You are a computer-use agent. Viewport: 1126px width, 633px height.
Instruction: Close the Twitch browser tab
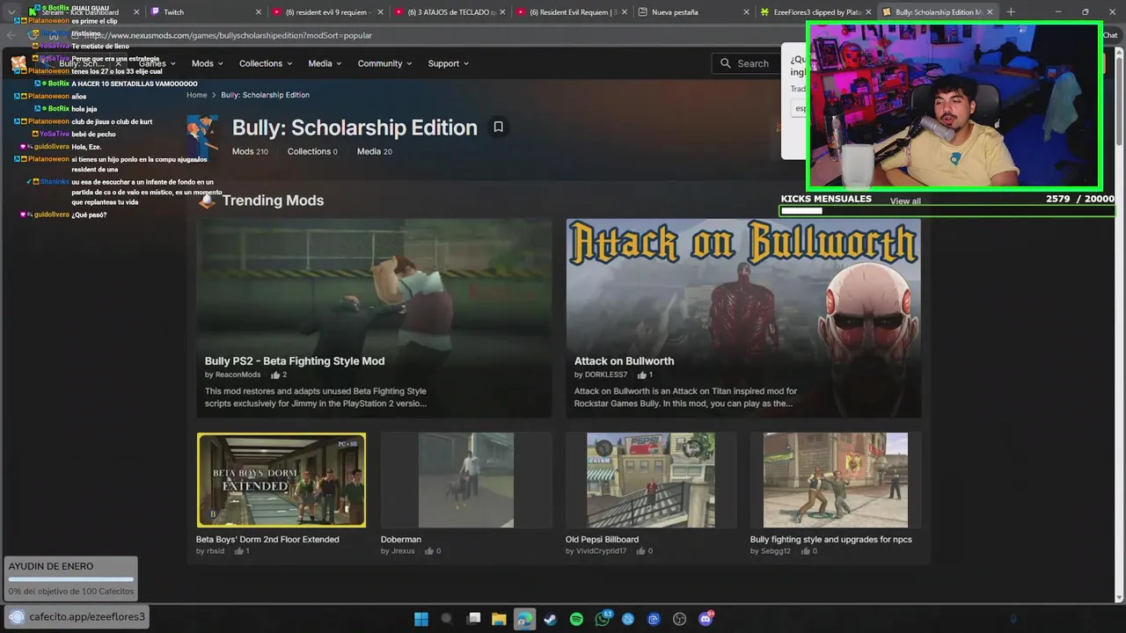(x=258, y=12)
